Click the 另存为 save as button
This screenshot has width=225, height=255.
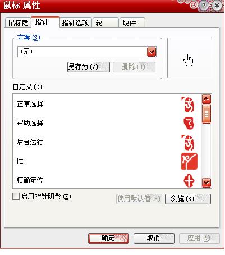tap(89, 67)
